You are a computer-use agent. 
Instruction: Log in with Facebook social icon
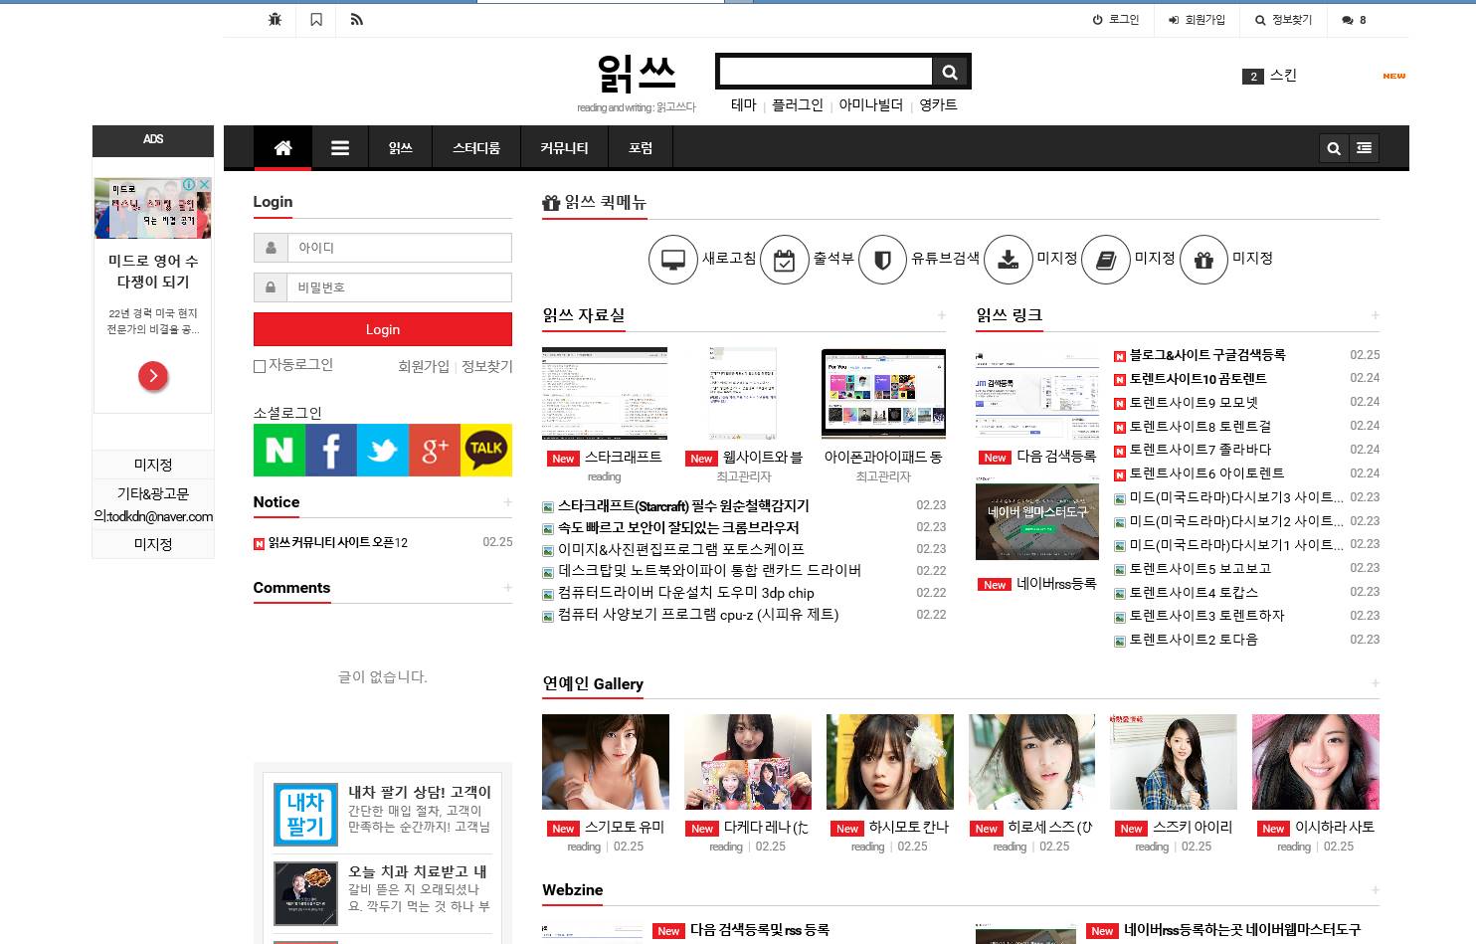pyautogui.click(x=331, y=451)
